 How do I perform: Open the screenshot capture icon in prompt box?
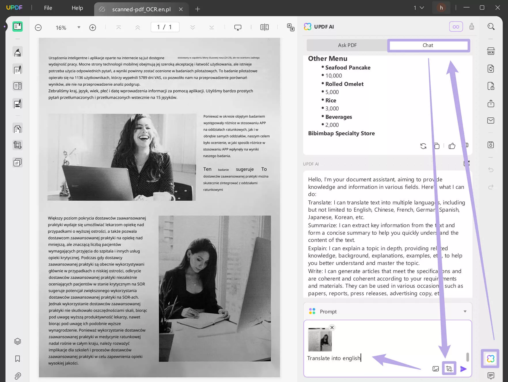click(450, 368)
